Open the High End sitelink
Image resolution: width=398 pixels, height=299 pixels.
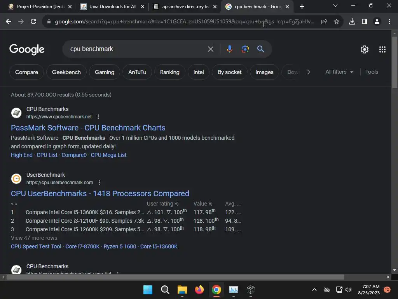(x=22, y=155)
